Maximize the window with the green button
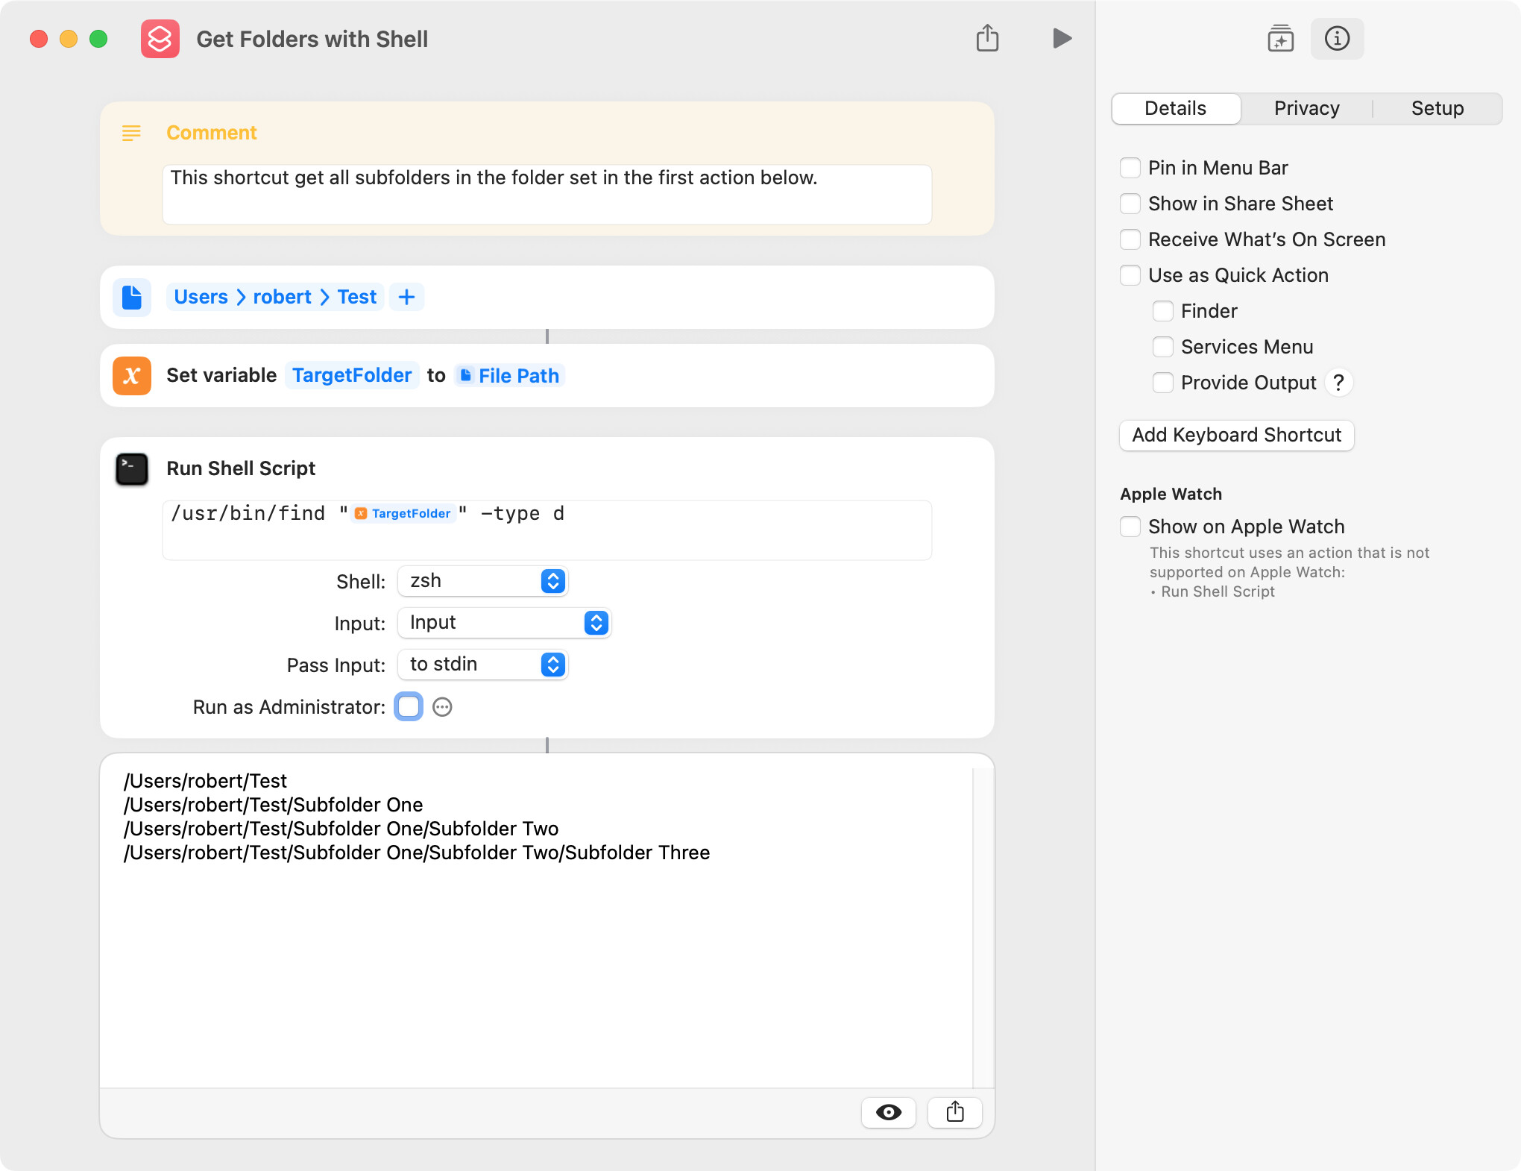The height and width of the screenshot is (1171, 1521). (x=98, y=39)
